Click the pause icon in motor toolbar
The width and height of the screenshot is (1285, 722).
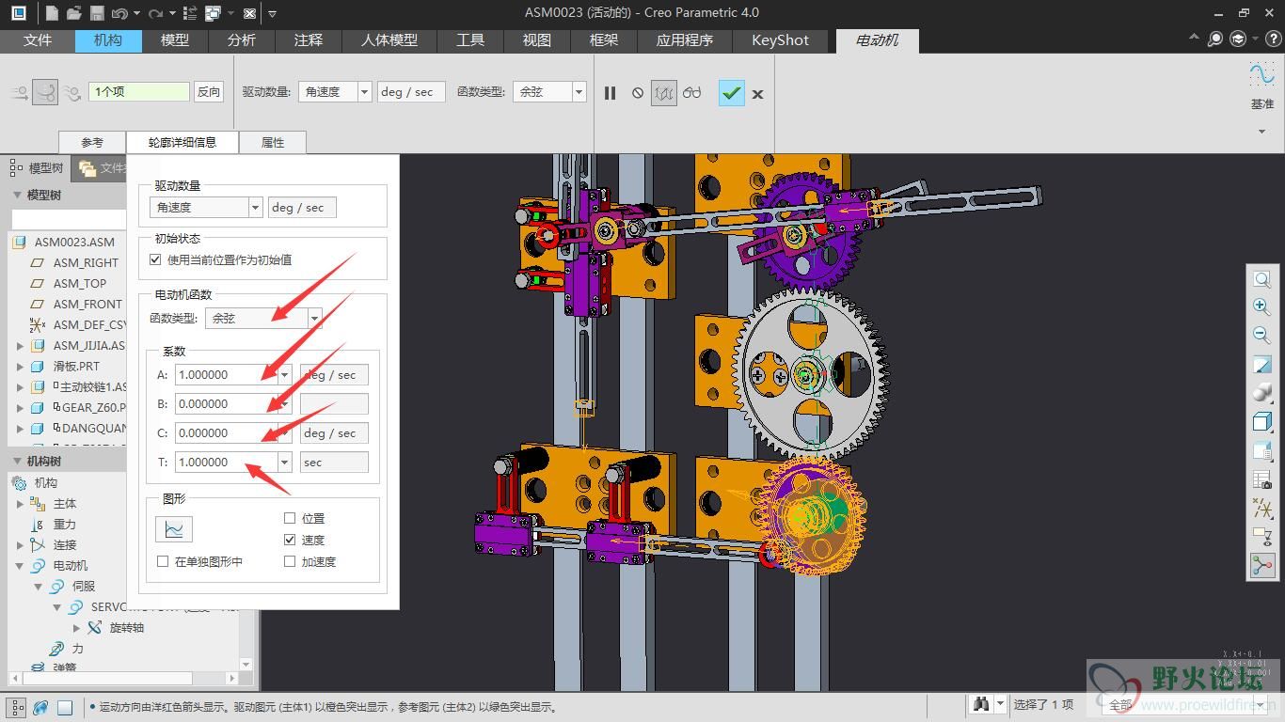tap(610, 92)
